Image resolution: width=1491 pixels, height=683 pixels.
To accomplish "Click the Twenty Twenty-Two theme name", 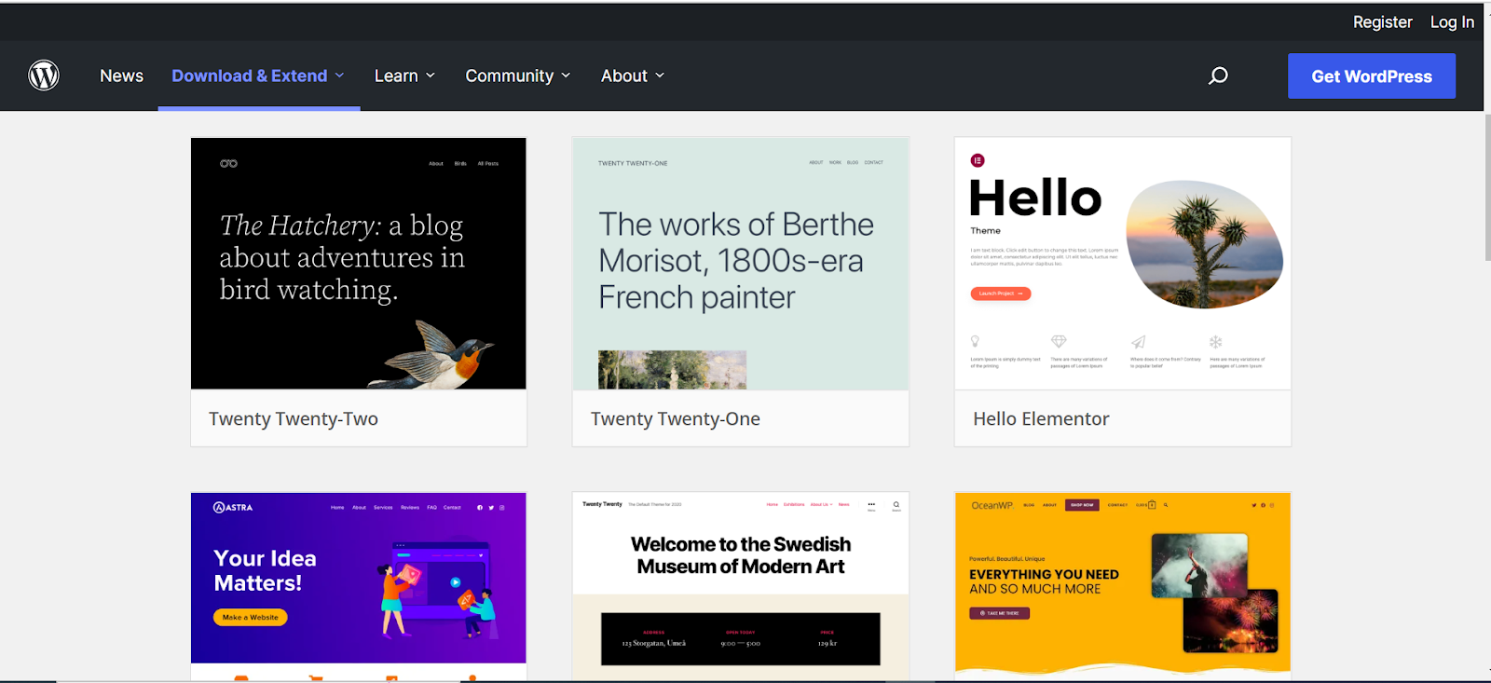I will [294, 419].
